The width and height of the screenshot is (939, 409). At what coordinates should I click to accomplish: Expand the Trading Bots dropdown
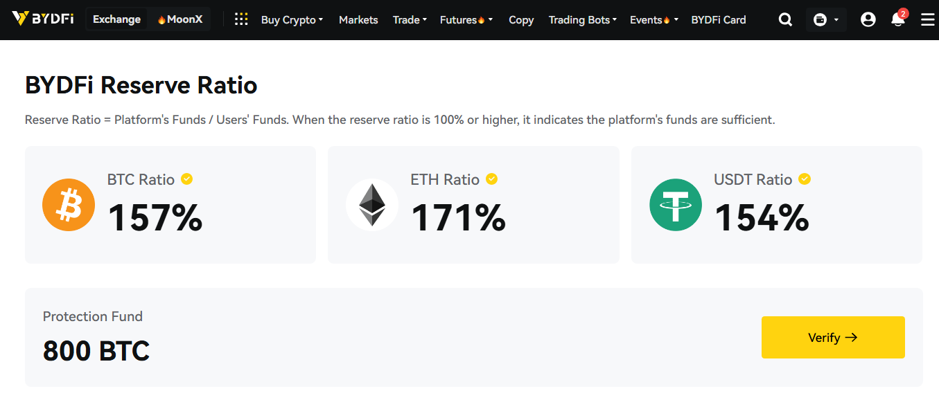coord(582,20)
